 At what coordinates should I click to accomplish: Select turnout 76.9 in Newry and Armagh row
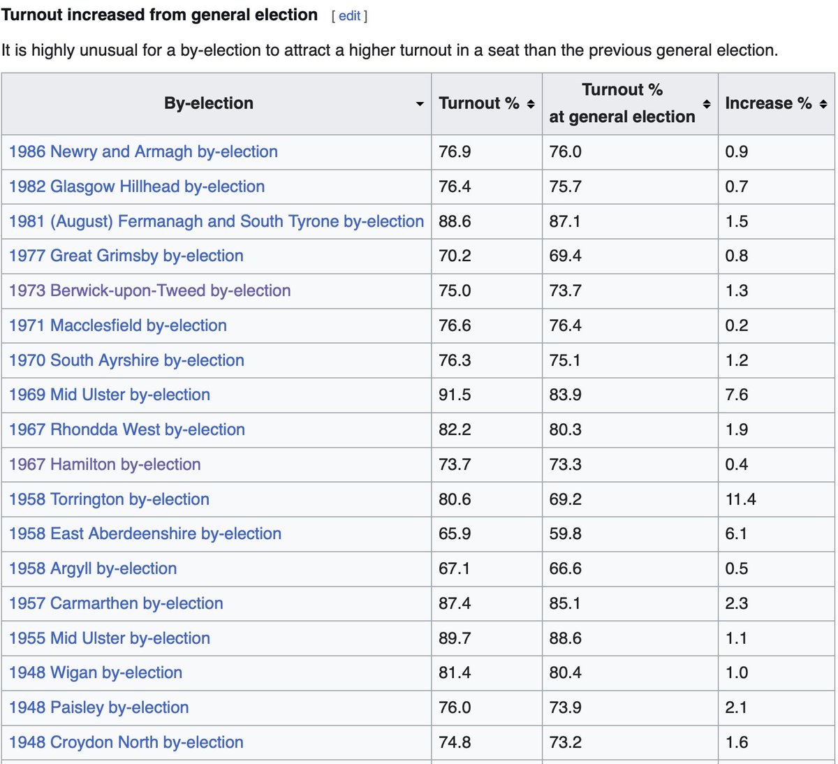tap(455, 152)
